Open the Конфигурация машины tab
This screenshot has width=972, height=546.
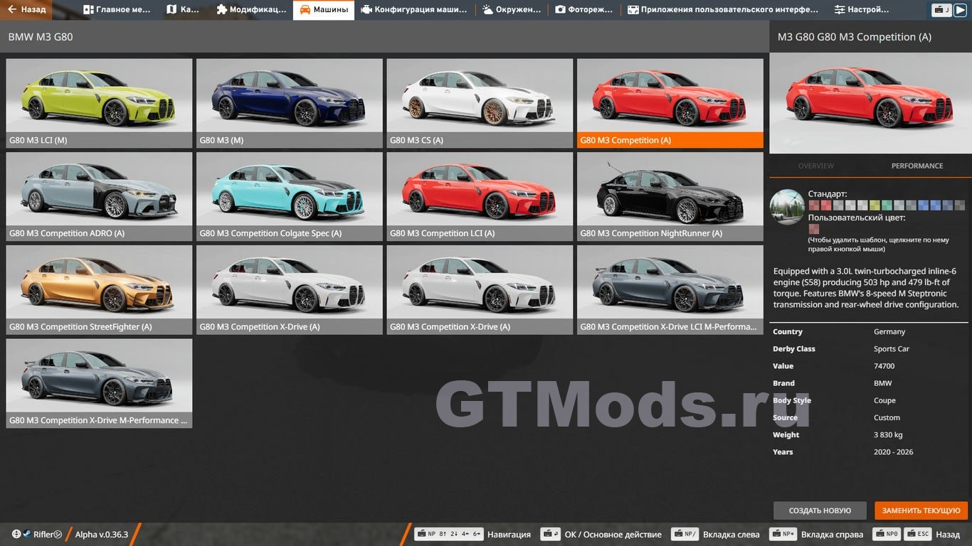pos(414,10)
